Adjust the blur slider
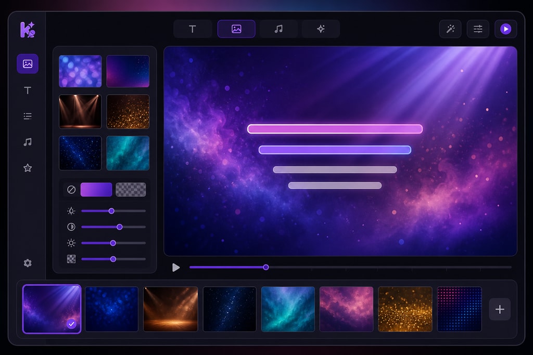This screenshot has height=355, width=533. pyautogui.click(x=113, y=211)
